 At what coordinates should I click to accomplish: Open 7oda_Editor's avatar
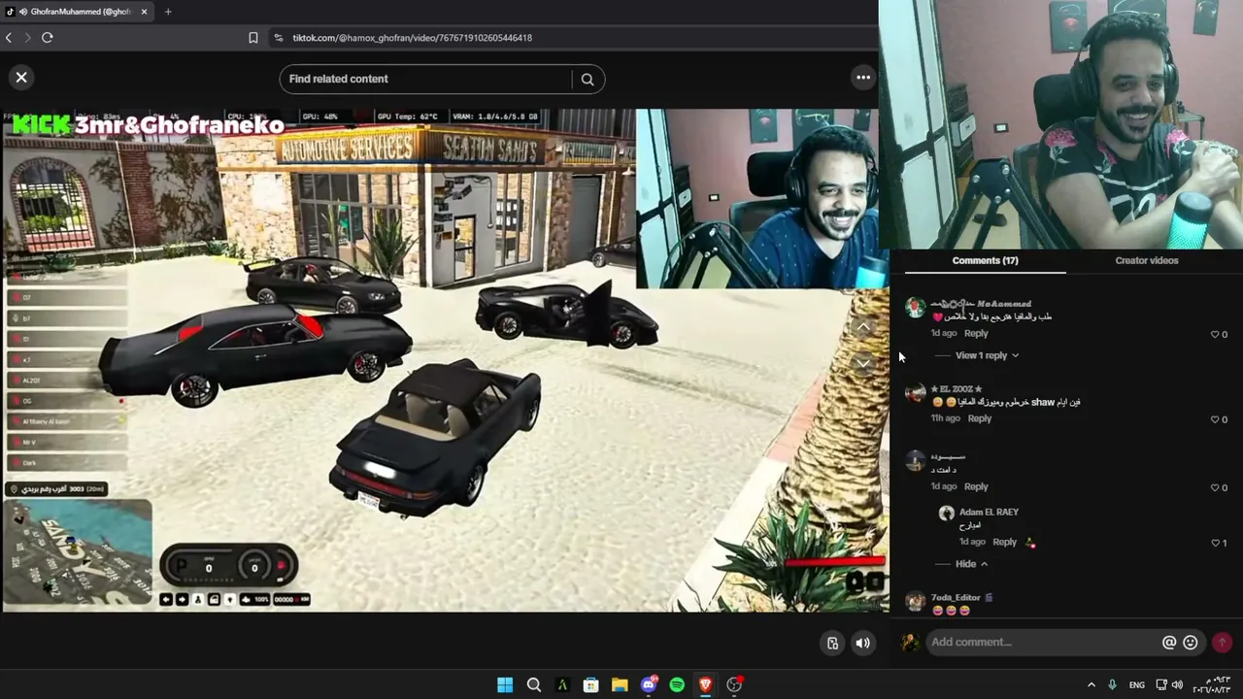915,603
